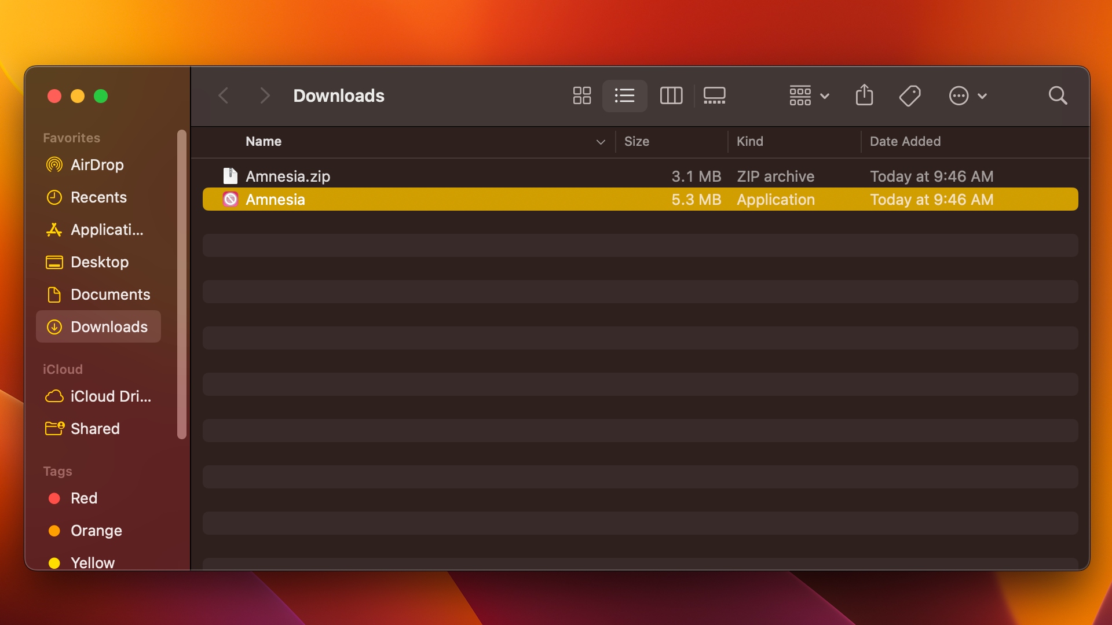Go back with the left chevron

click(x=224, y=95)
